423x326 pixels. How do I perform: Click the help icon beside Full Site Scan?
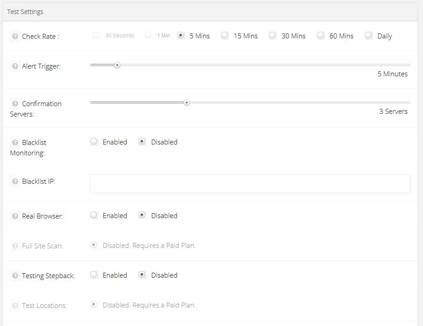[15, 246]
